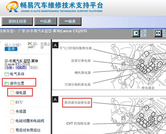Click the 电磁线圈和电磁阀 document icon

tap(12, 121)
